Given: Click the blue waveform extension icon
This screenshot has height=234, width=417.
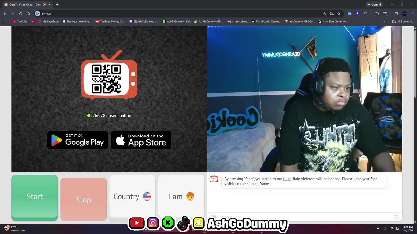Looking at the screenshot, I should (357, 14).
